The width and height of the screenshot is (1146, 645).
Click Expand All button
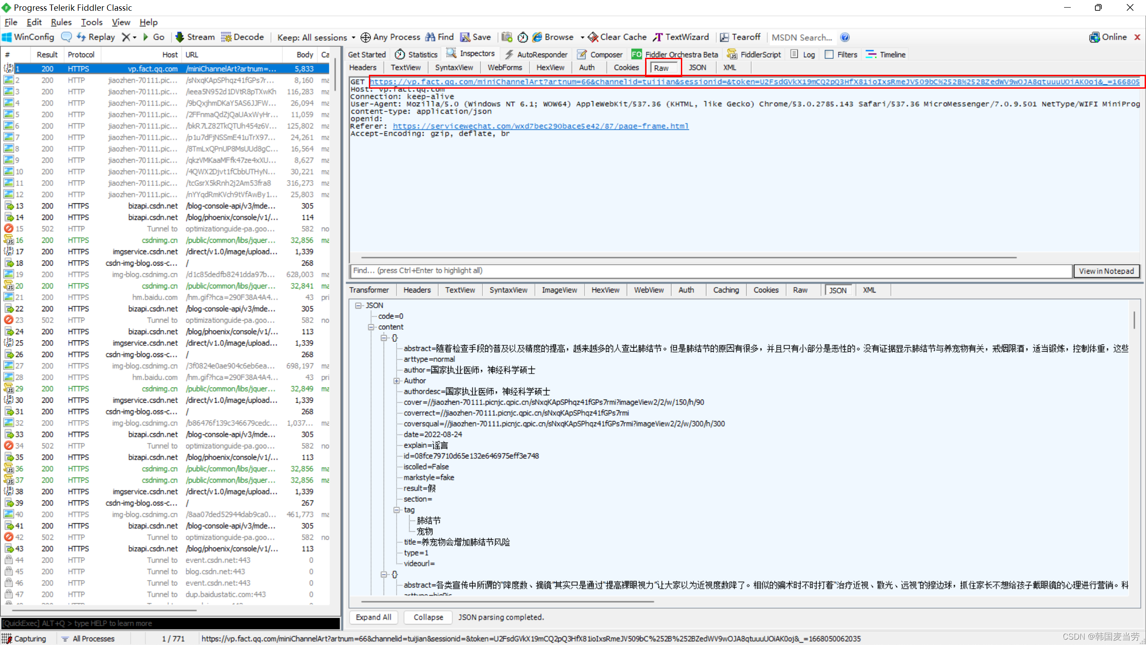click(373, 617)
